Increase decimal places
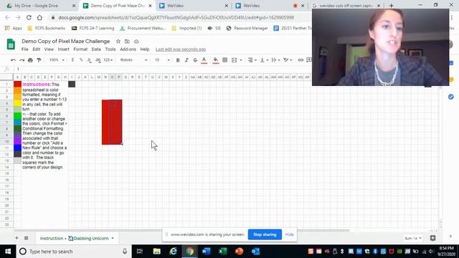This screenshot has width=459, height=258. click(x=98, y=60)
